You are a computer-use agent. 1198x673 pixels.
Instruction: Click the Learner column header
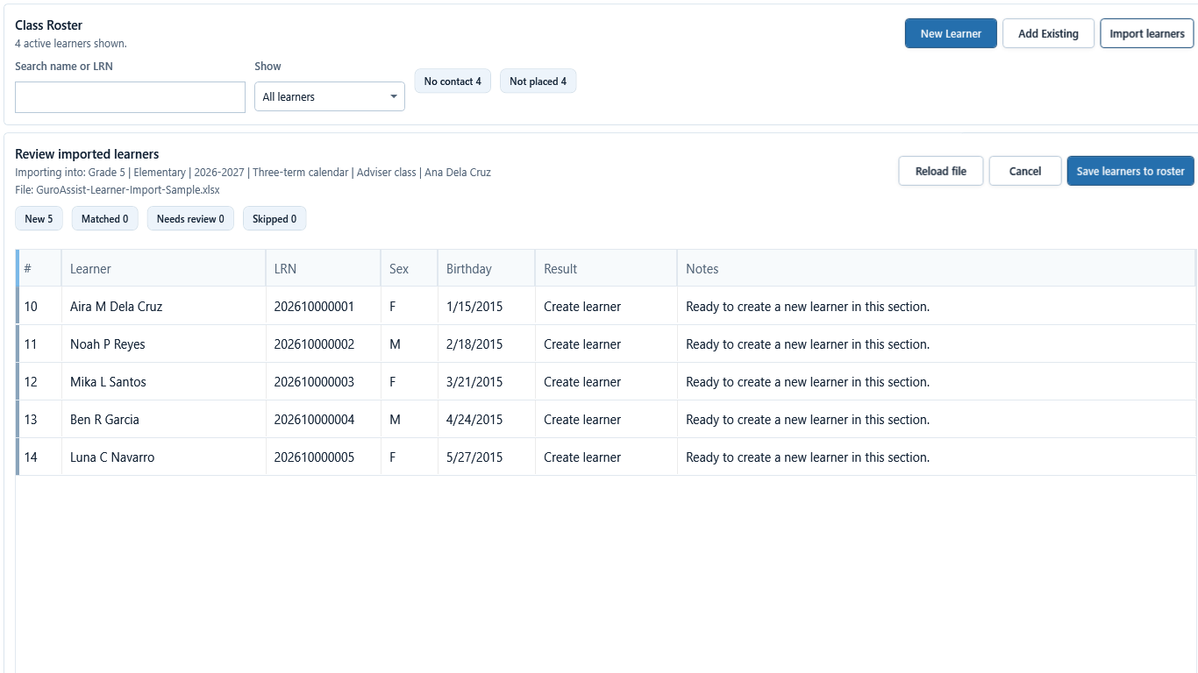point(163,268)
